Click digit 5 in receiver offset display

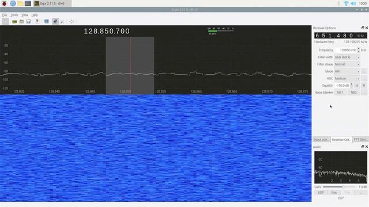pyautogui.click(x=323, y=36)
